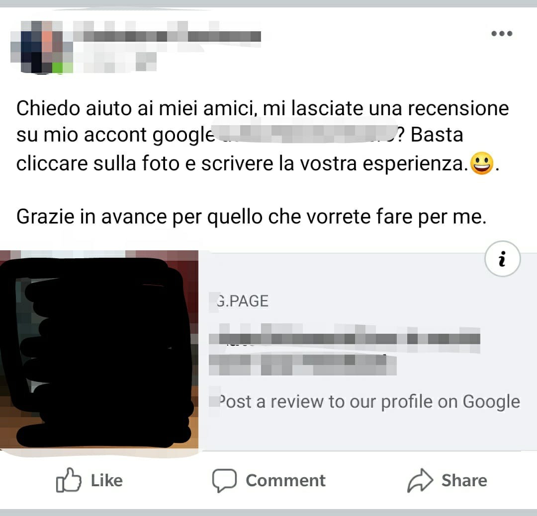Click the grinning emoji in the post

tap(482, 163)
